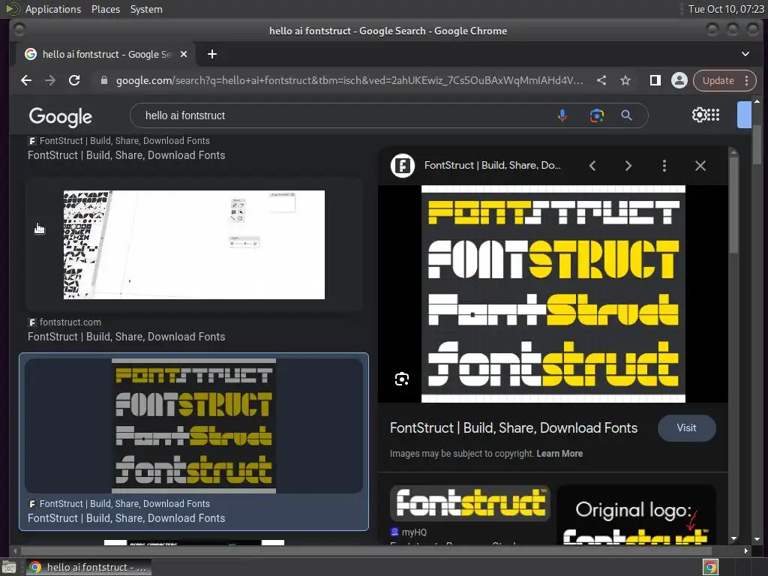The width and height of the screenshot is (768, 576).
Task: Open the Chrome profile avatar
Action: pyautogui.click(x=679, y=80)
